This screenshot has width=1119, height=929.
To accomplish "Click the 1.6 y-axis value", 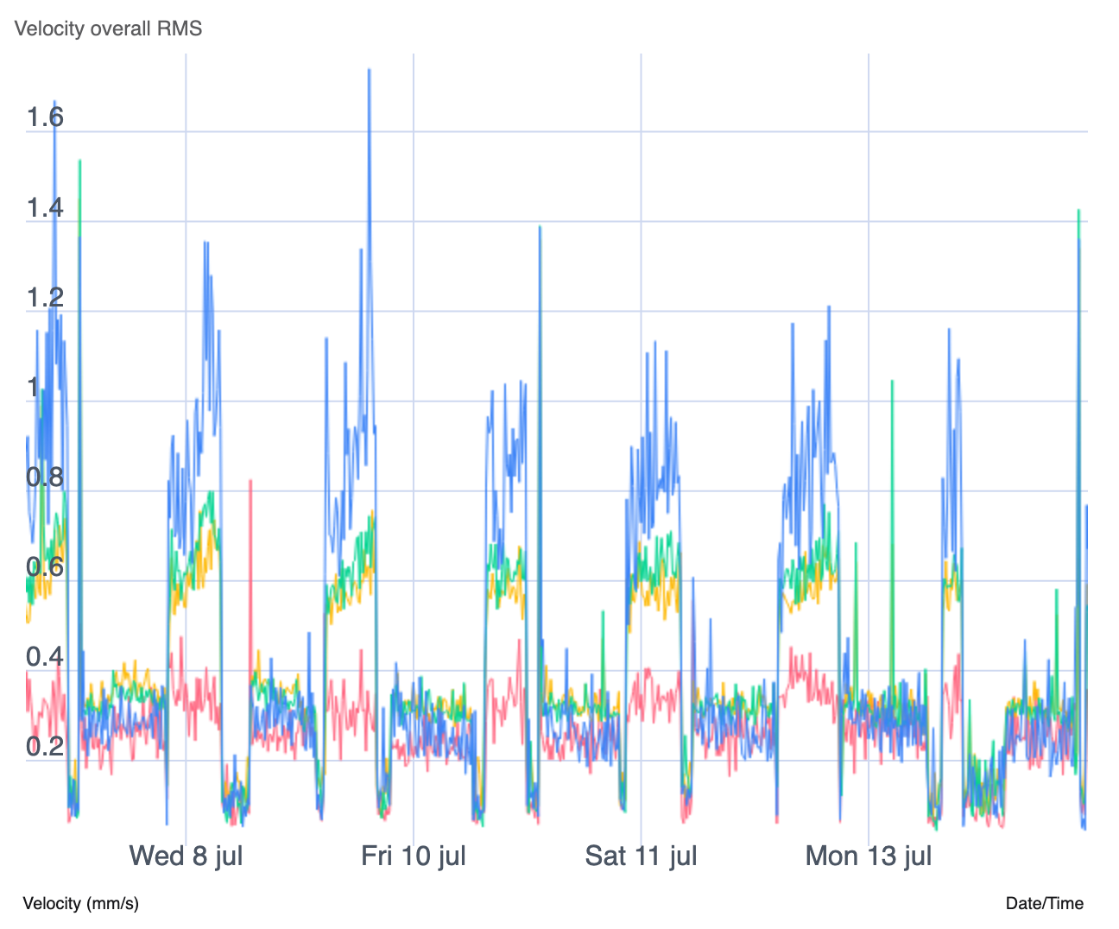I will [45, 117].
